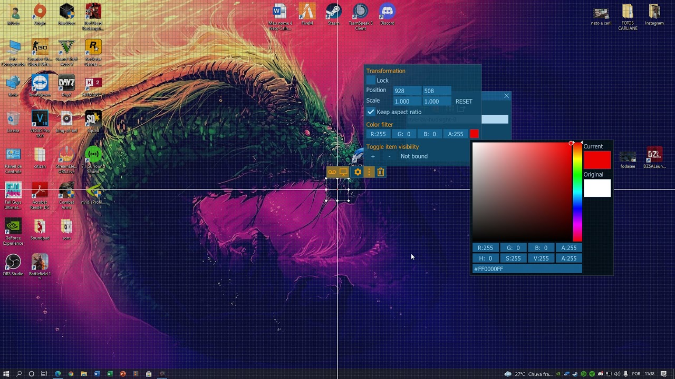Click the picker V:255 value field
Screen dimensions: 675x379
[541, 258]
